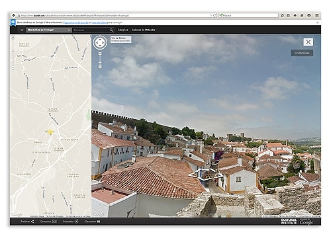
Task: Zoom out on the left map
Action: click(13, 67)
